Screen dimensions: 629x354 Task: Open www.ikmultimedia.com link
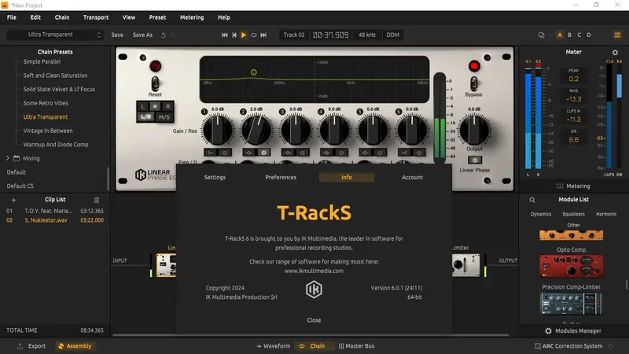pos(314,271)
